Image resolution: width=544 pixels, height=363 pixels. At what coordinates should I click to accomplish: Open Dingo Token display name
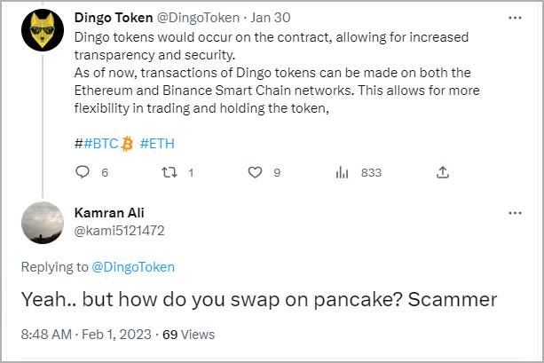click(114, 18)
